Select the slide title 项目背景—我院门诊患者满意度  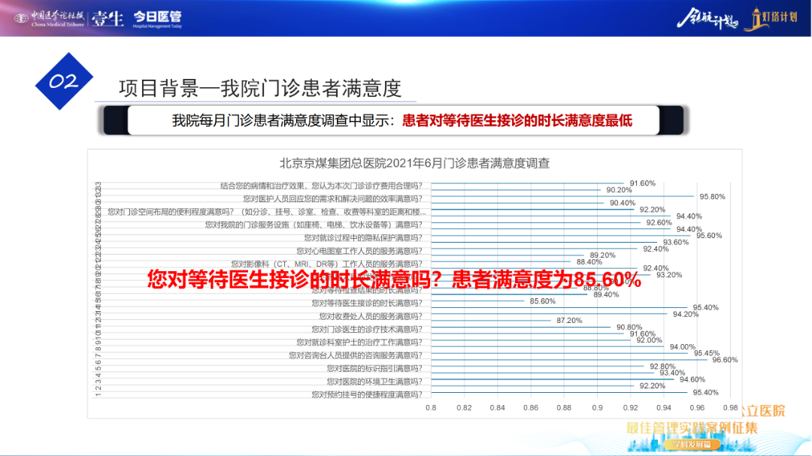pos(260,88)
